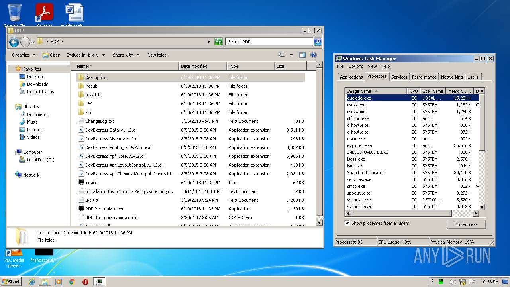Open address bar history dropdown arrow
Image resolution: width=510 pixels, height=287 pixels.
pyautogui.click(x=208, y=42)
